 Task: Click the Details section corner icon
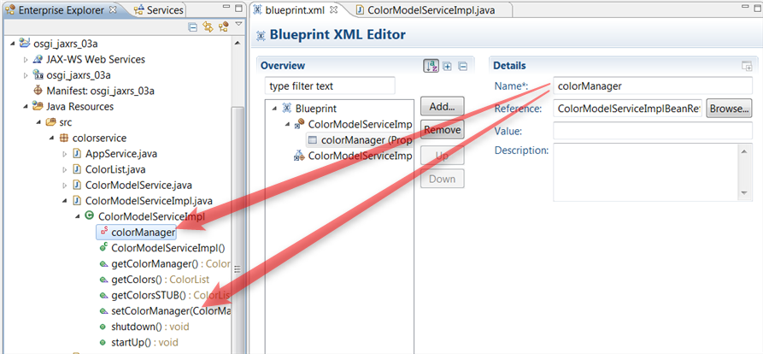click(746, 66)
